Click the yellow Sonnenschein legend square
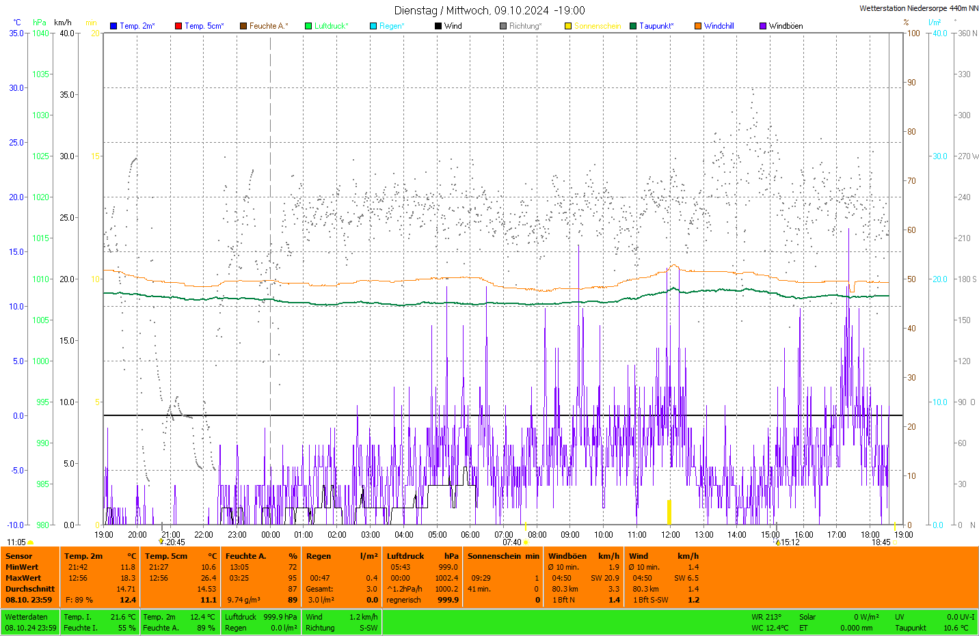The image size is (979, 636). [x=568, y=26]
